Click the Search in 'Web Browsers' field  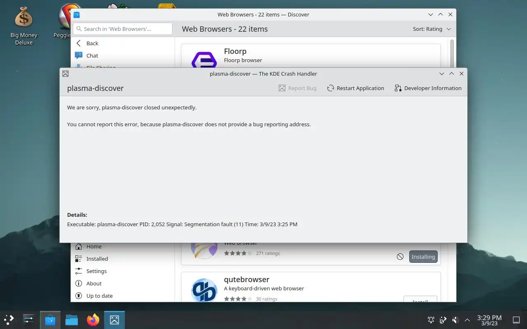pos(123,29)
